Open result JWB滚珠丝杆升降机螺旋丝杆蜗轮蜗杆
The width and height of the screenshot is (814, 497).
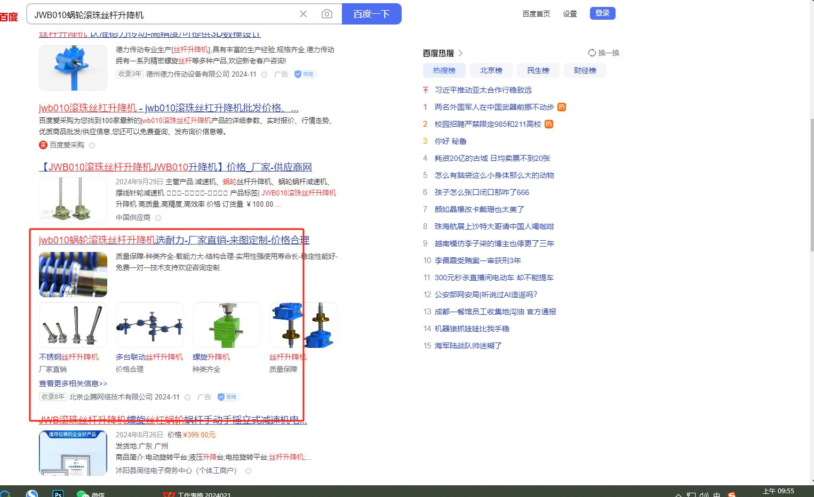(x=173, y=420)
